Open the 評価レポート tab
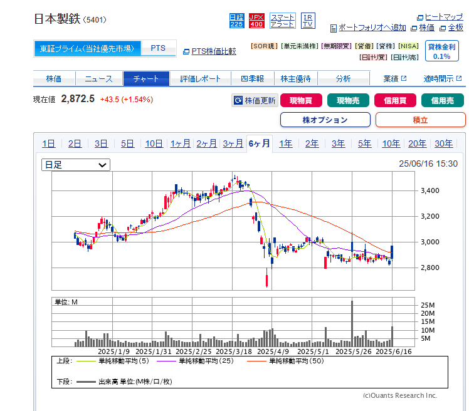469x411 pixels. tap(200, 78)
